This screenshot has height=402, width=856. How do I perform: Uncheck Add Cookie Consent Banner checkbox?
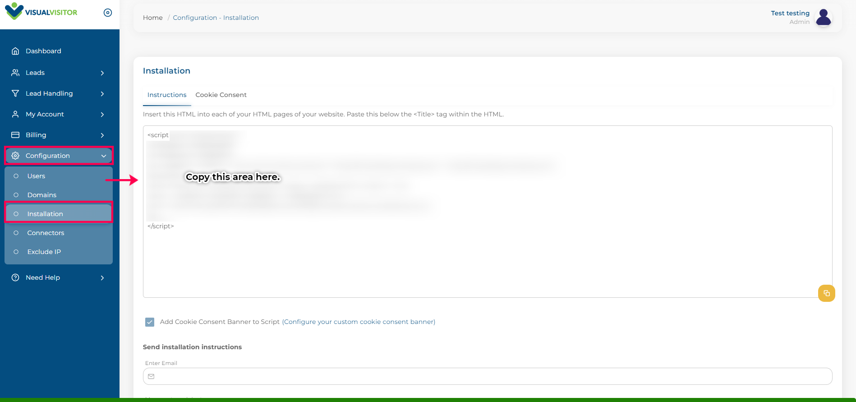tap(150, 322)
